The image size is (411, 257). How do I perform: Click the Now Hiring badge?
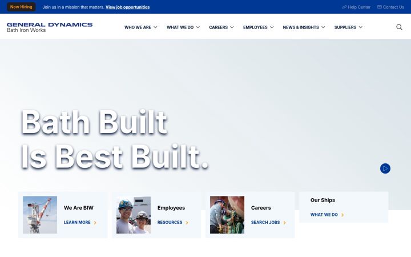(21, 7)
